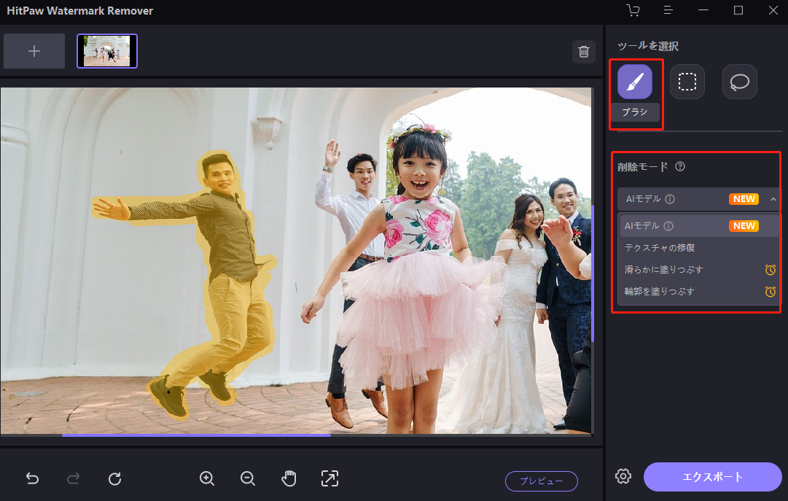788x501 pixels.
Task: Open the hamburger menu in title bar
Action: click(x=668, y=10)
